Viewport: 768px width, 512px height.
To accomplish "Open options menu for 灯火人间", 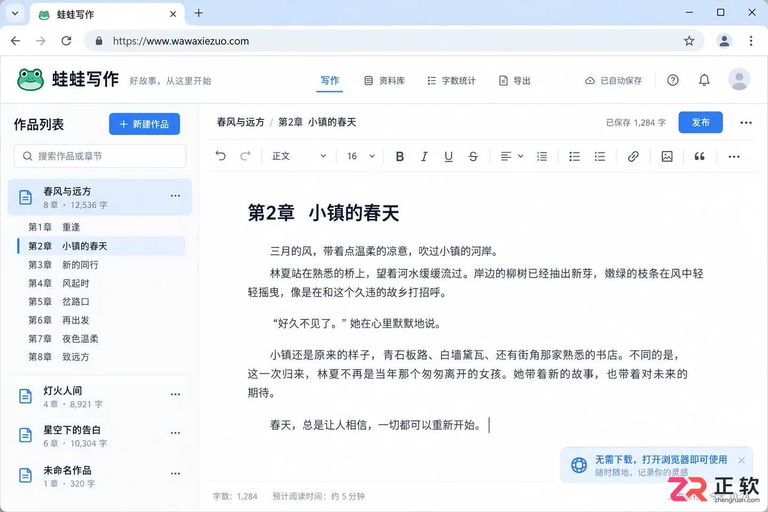I will (x=175, y=394).
